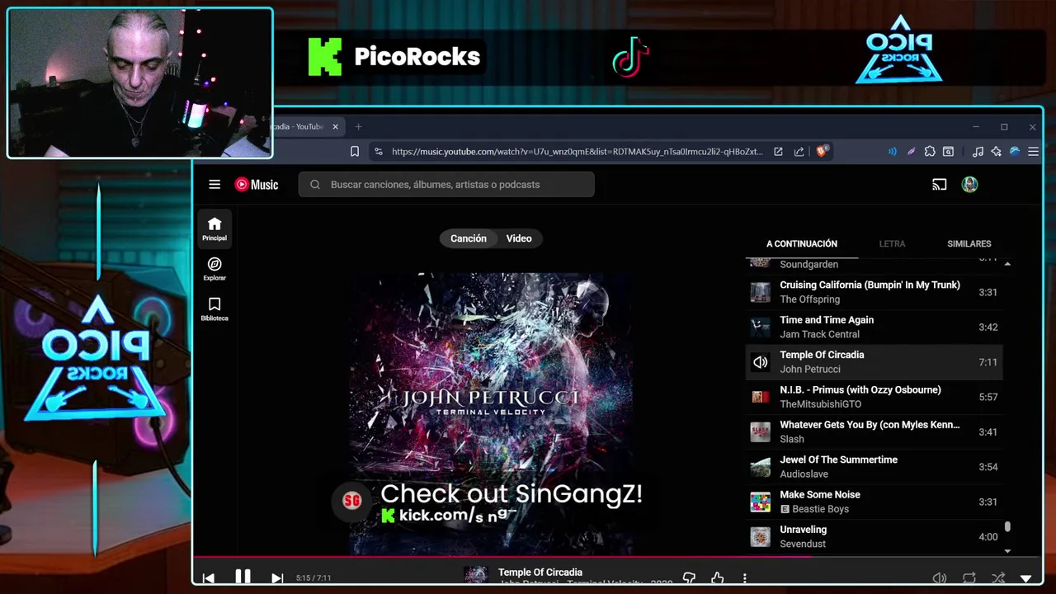Play Whatever Gets You By by Slash
The image size is (1056, 594).
coord(874,431)
